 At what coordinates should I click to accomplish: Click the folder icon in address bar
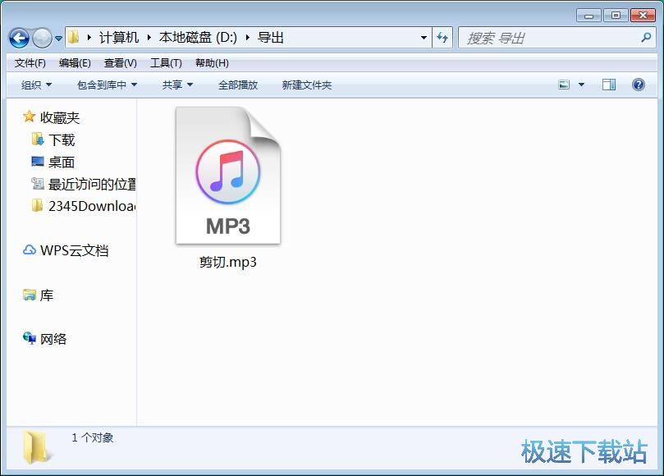(74, 37)
